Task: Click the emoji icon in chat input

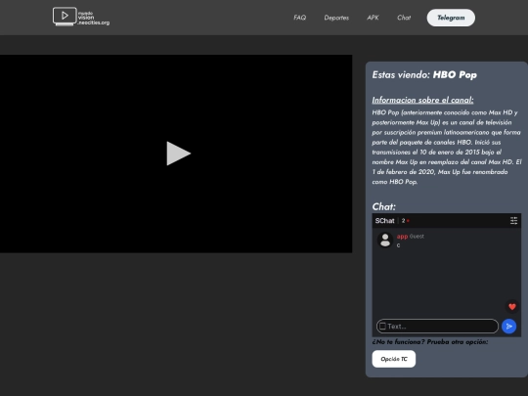Action: (x=382, y=326)
